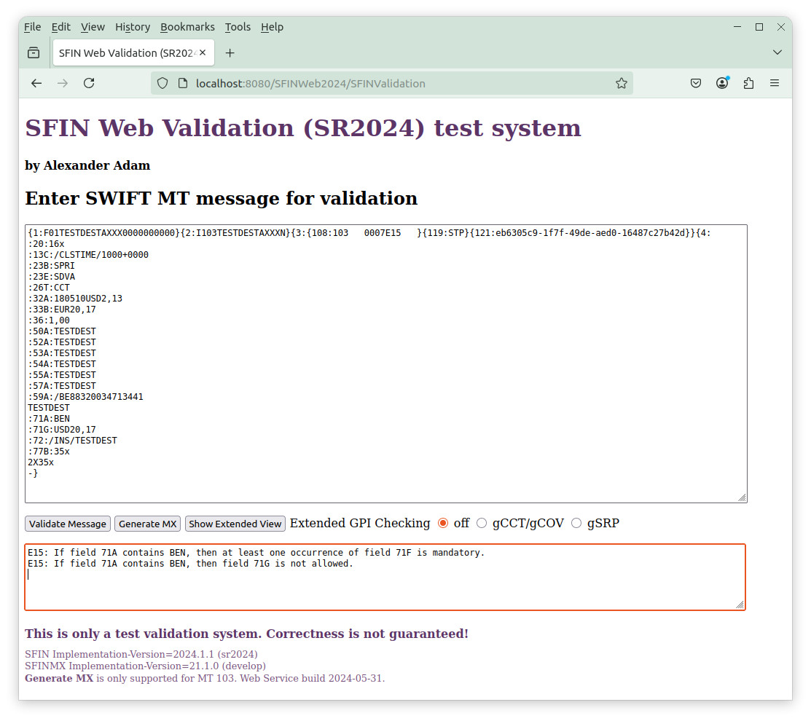Viewport: 811px width, 721px height.
Task: Click the ':71A:BEN' line in message
Action: point(49,419)
